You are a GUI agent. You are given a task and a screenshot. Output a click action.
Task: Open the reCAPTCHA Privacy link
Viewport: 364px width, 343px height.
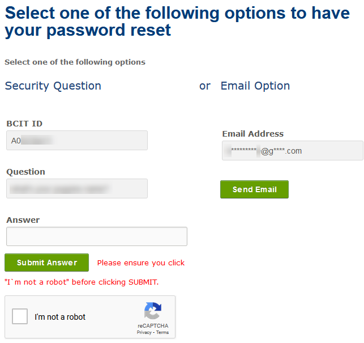click(x=144, y=332)
